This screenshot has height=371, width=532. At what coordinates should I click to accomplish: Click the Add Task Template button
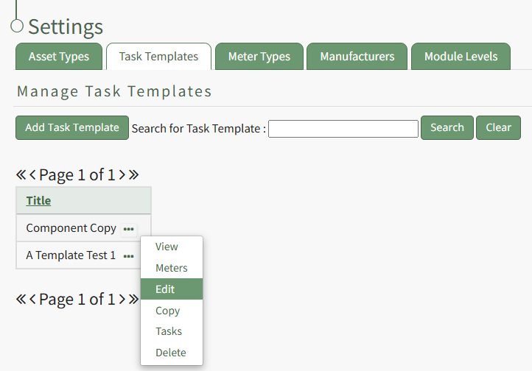click(x=72, y=127)
